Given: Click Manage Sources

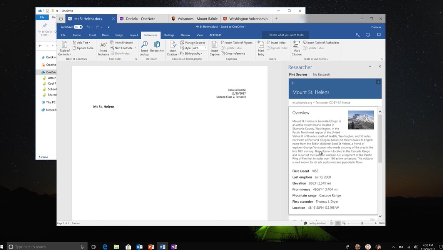Looking at the screenshot, I should point(192,43).
